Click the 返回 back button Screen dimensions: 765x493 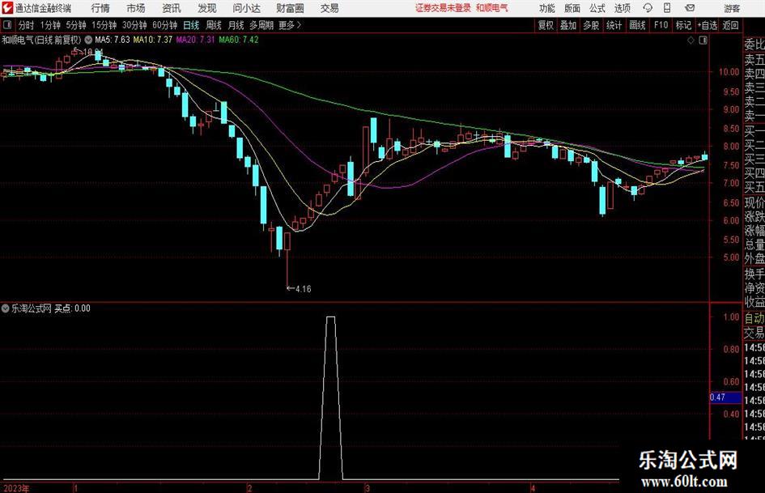pyautogui.click(x=730, y=25)
